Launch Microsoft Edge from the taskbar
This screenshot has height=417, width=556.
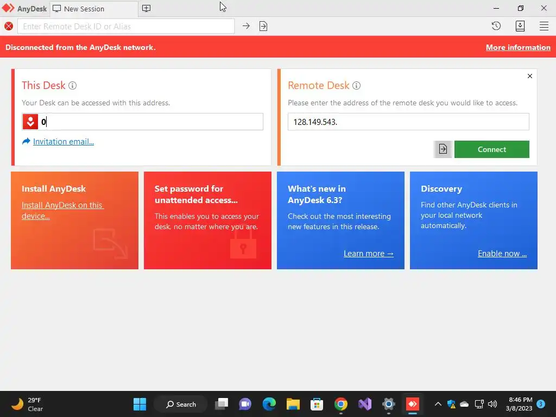[269, 404]
